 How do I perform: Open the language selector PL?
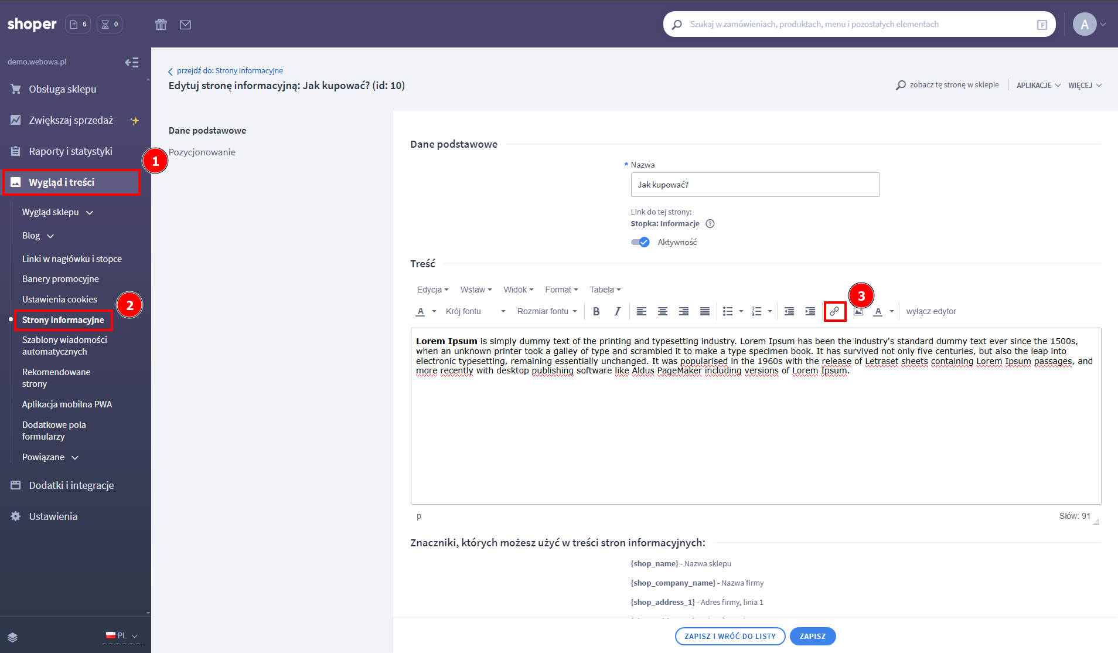[x=122, y=635]
